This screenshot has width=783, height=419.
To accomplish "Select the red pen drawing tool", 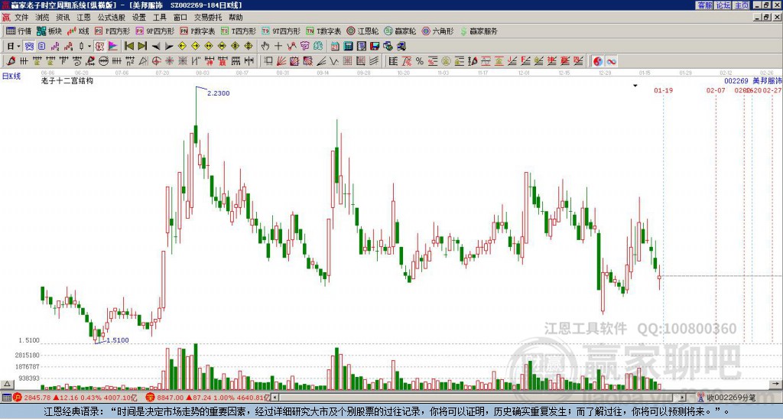I will [11, 61].
